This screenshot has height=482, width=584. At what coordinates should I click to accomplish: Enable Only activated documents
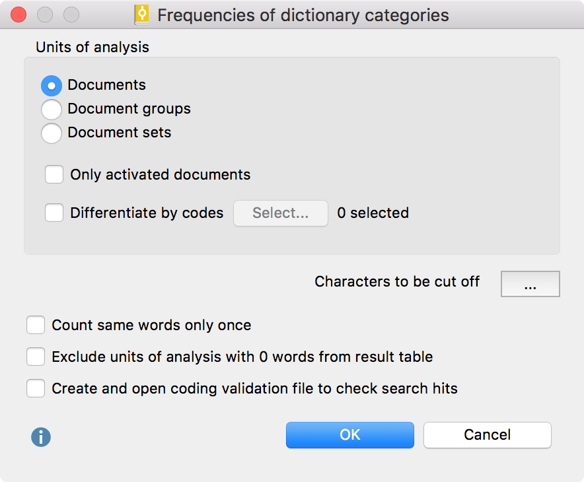(54, 175)
